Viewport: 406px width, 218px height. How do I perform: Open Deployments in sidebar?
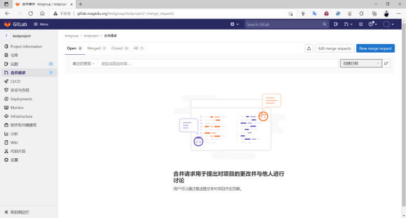point(21,99)
